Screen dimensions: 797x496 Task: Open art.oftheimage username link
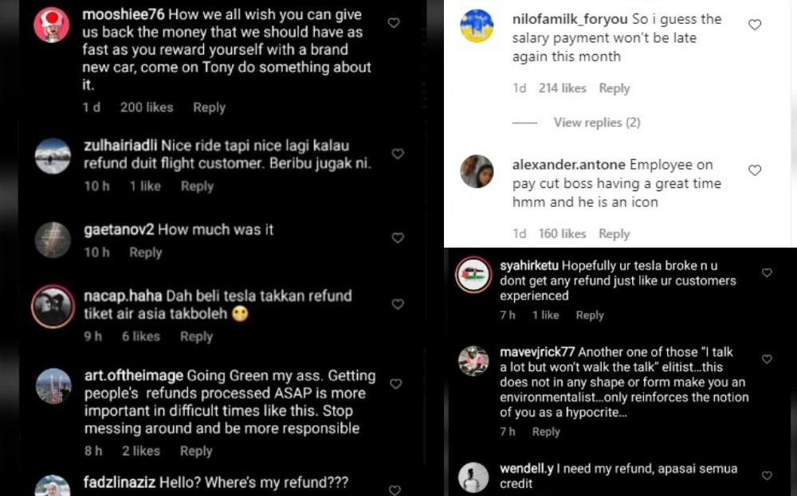(134, 375)
